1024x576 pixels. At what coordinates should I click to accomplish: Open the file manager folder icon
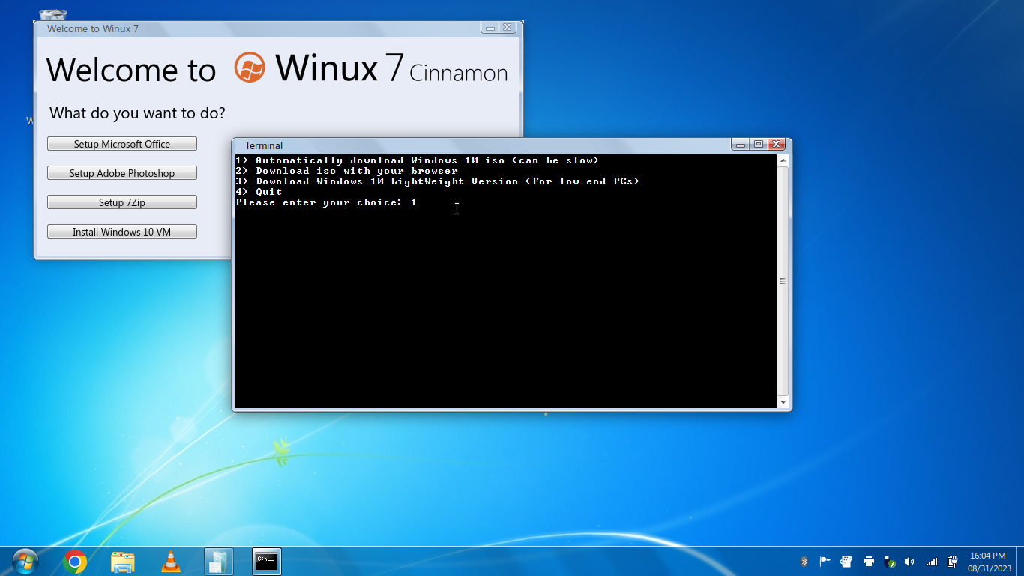123,562
